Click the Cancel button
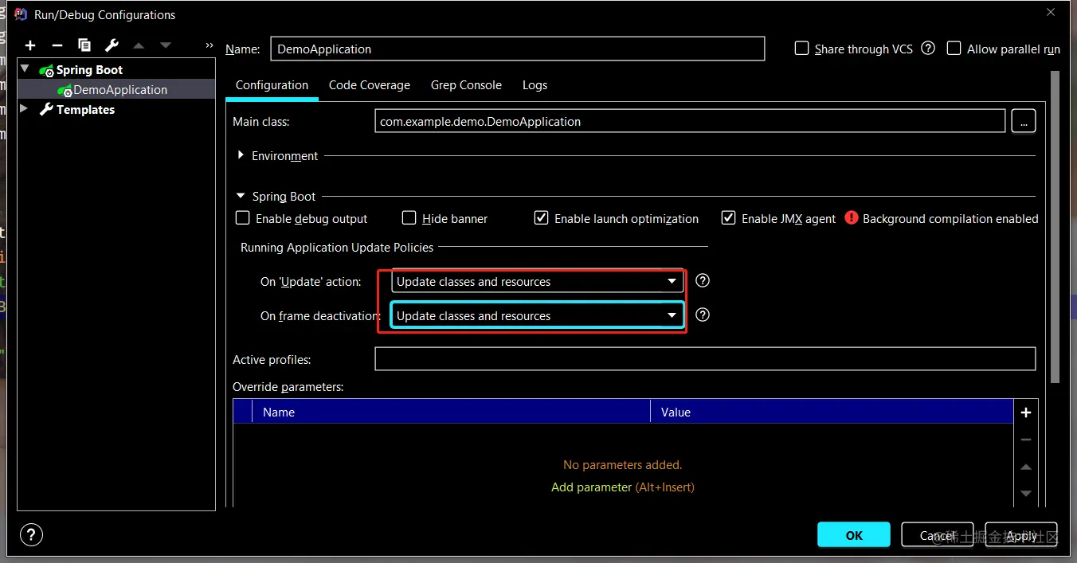Viewport: 1077px width, 563px height. coord(938,535)
